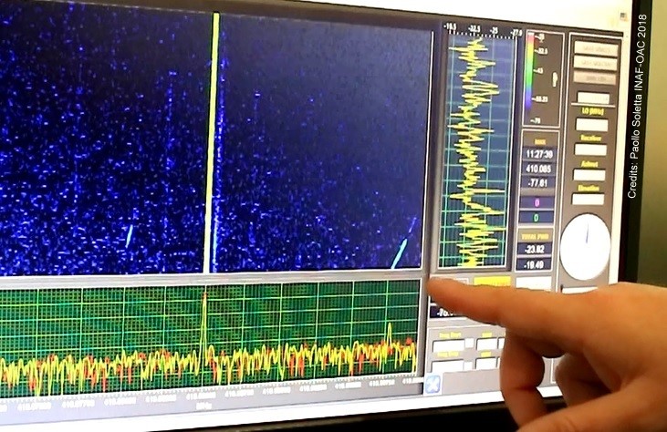The height and width of the screenshot is (432, 667).
Task: Click the LO (MHz) input field
Action: click(x=592, y=125)
